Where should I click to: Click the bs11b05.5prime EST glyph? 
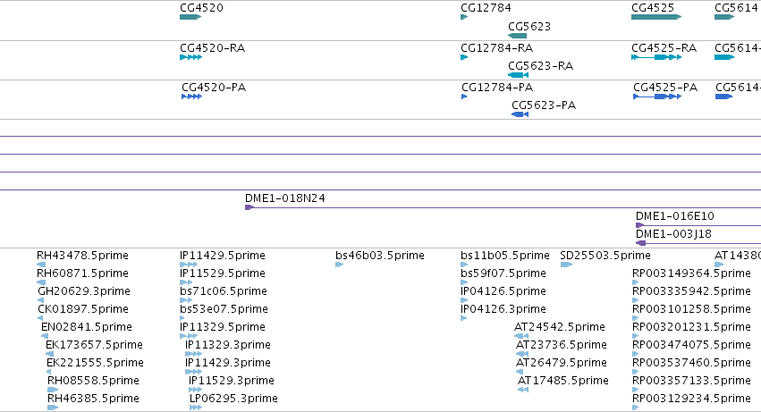[464, 265]
